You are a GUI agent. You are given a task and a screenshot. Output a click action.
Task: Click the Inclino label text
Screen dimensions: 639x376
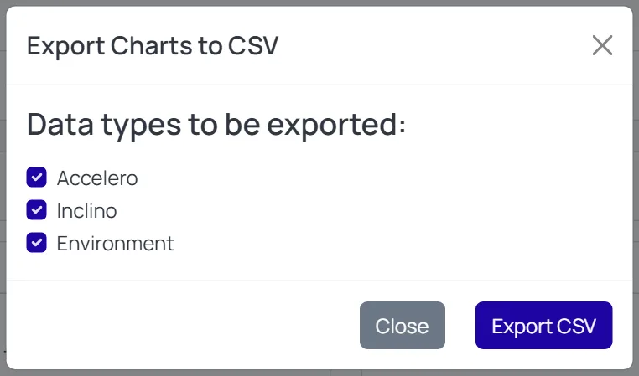87,211
